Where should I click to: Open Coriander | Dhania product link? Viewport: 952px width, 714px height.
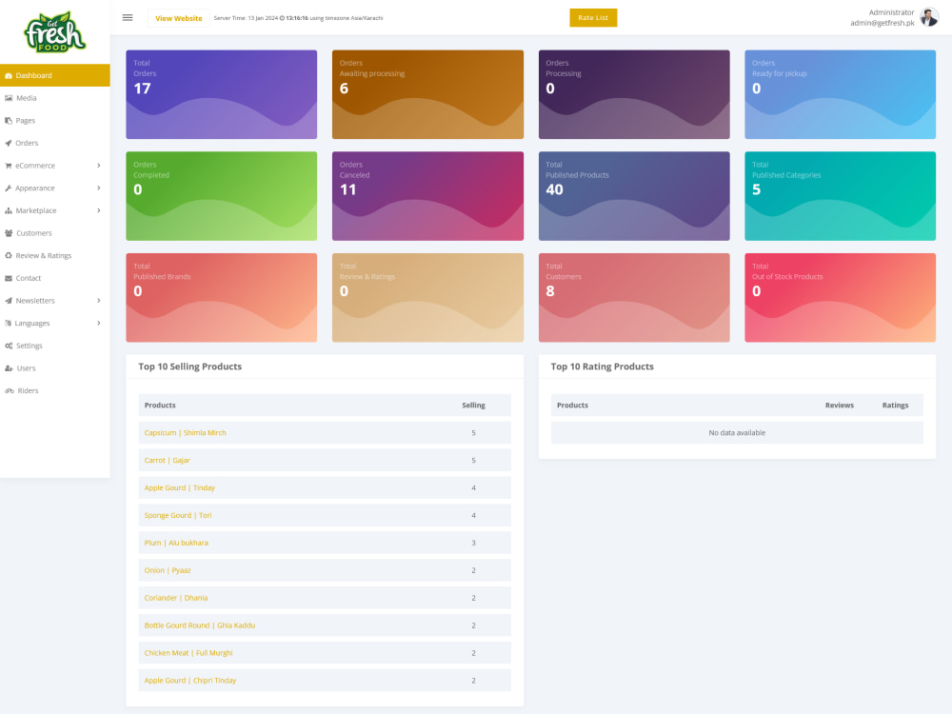[176, 598]
